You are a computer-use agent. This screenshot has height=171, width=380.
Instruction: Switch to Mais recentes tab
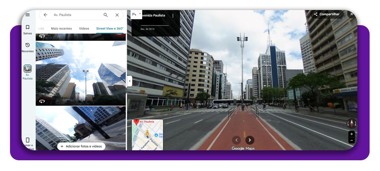(x=61, y=28)
